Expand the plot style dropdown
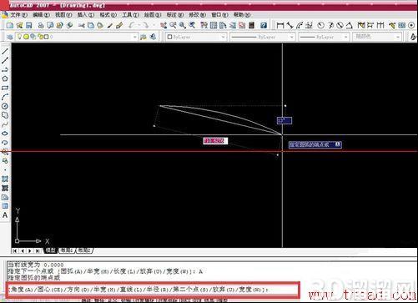418x303 pixels. 398,37
